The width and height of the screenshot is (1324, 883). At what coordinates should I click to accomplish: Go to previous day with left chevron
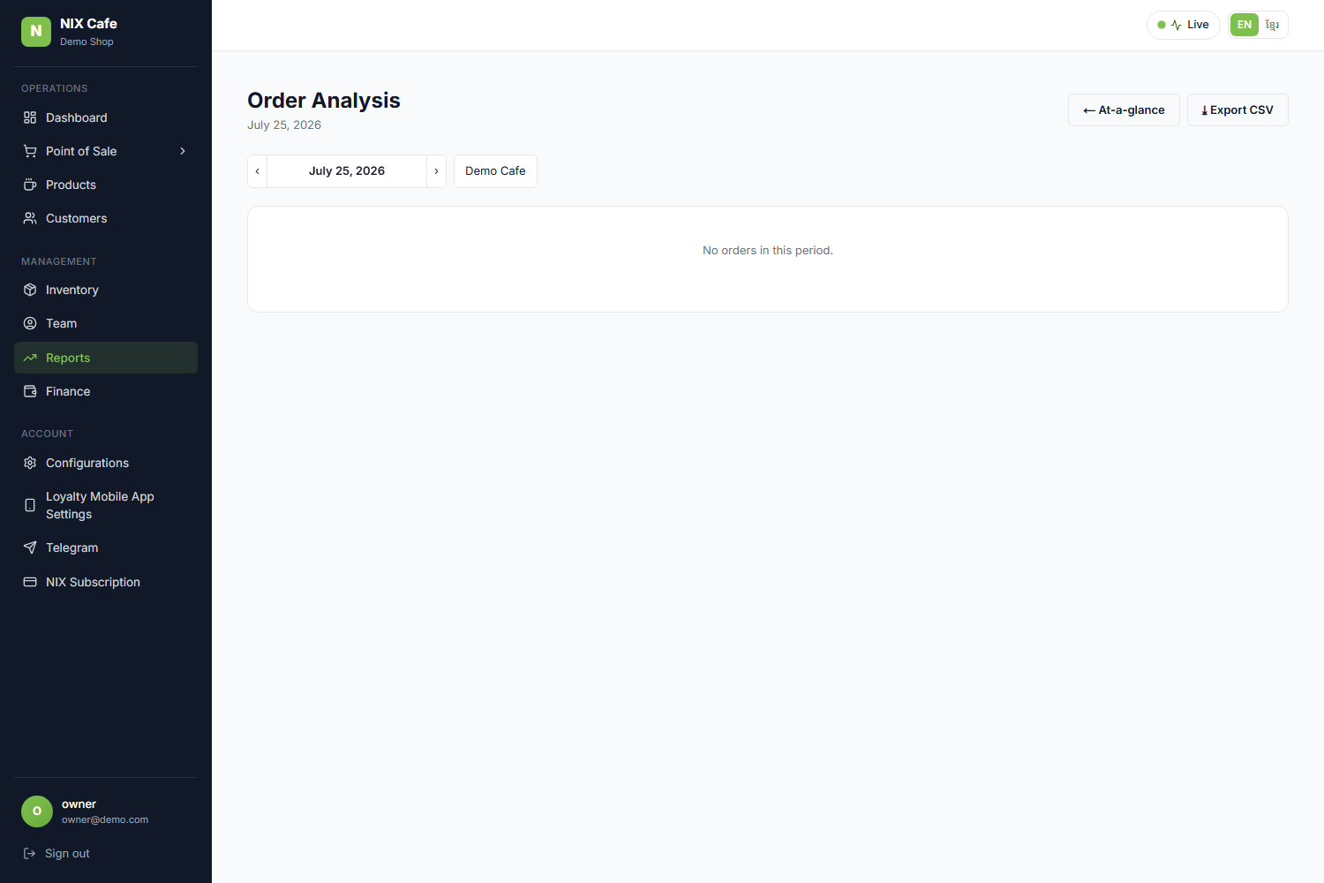[257, 171]
